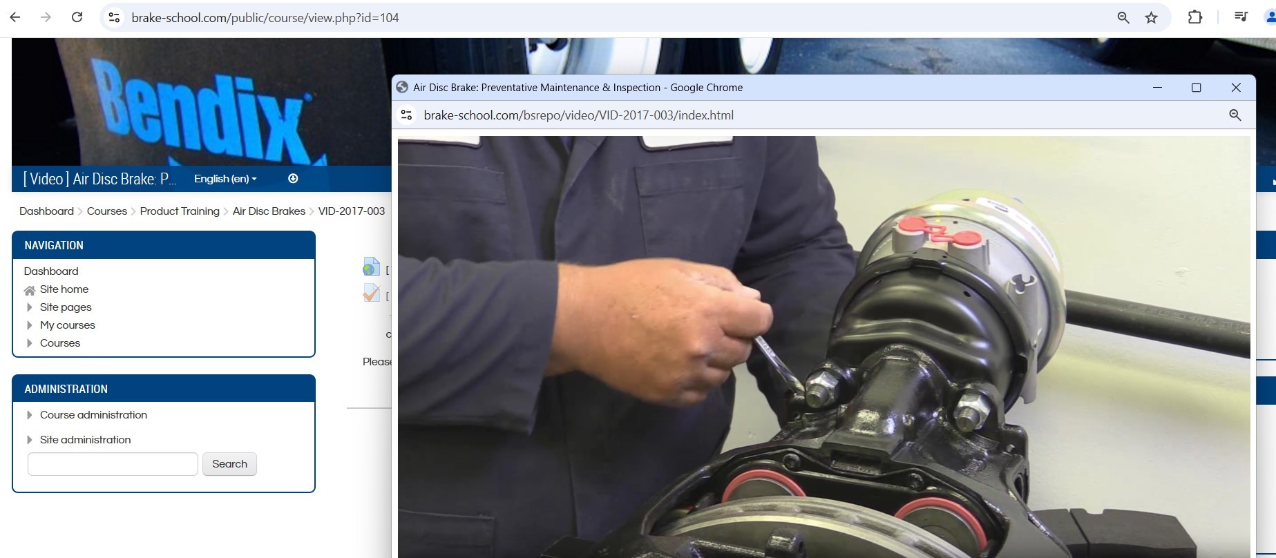Expand the Course administration section
This screenshot has height=558, width=1276.
pyautogui.click(x=30, y=415)
